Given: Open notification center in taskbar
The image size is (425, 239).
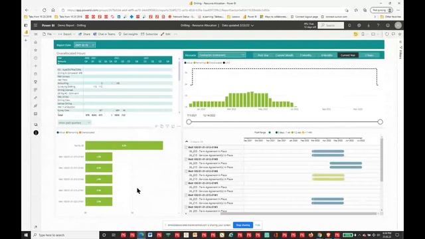Looking at the screenshot, I should (x=397, y=235).
